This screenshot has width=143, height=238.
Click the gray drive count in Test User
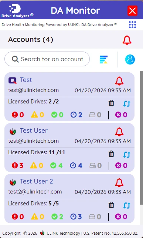[x=95, y=165]
